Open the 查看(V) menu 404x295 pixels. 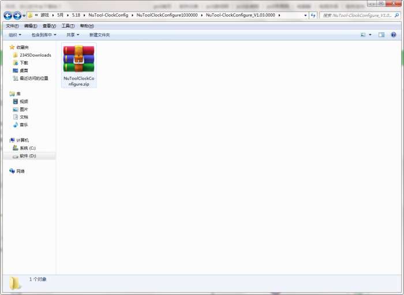[x=49, y=26]
